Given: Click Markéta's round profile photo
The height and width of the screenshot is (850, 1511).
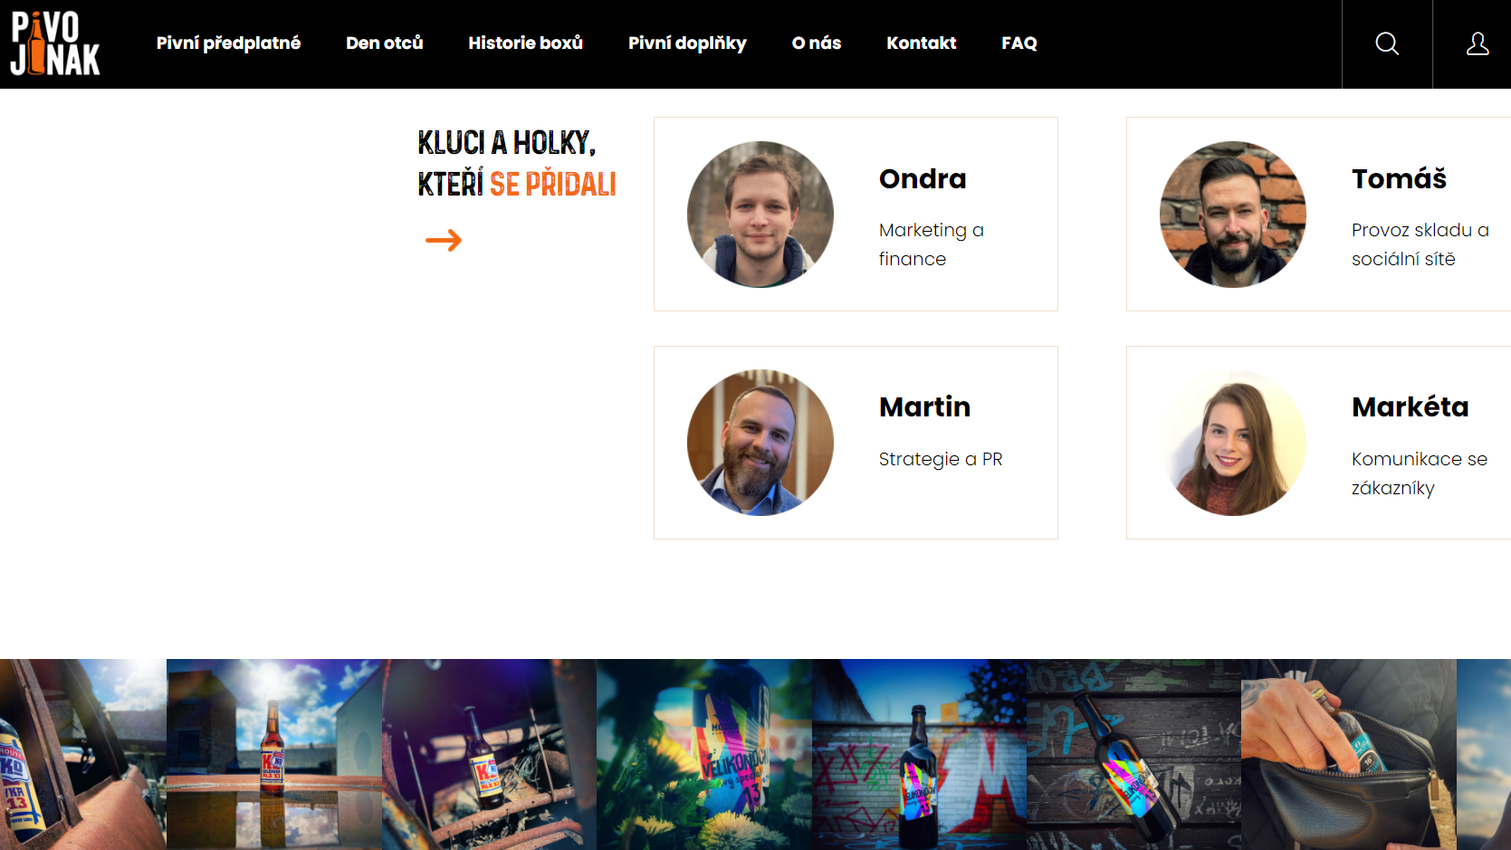Looking at the screenshot, I should point(1233,443).
